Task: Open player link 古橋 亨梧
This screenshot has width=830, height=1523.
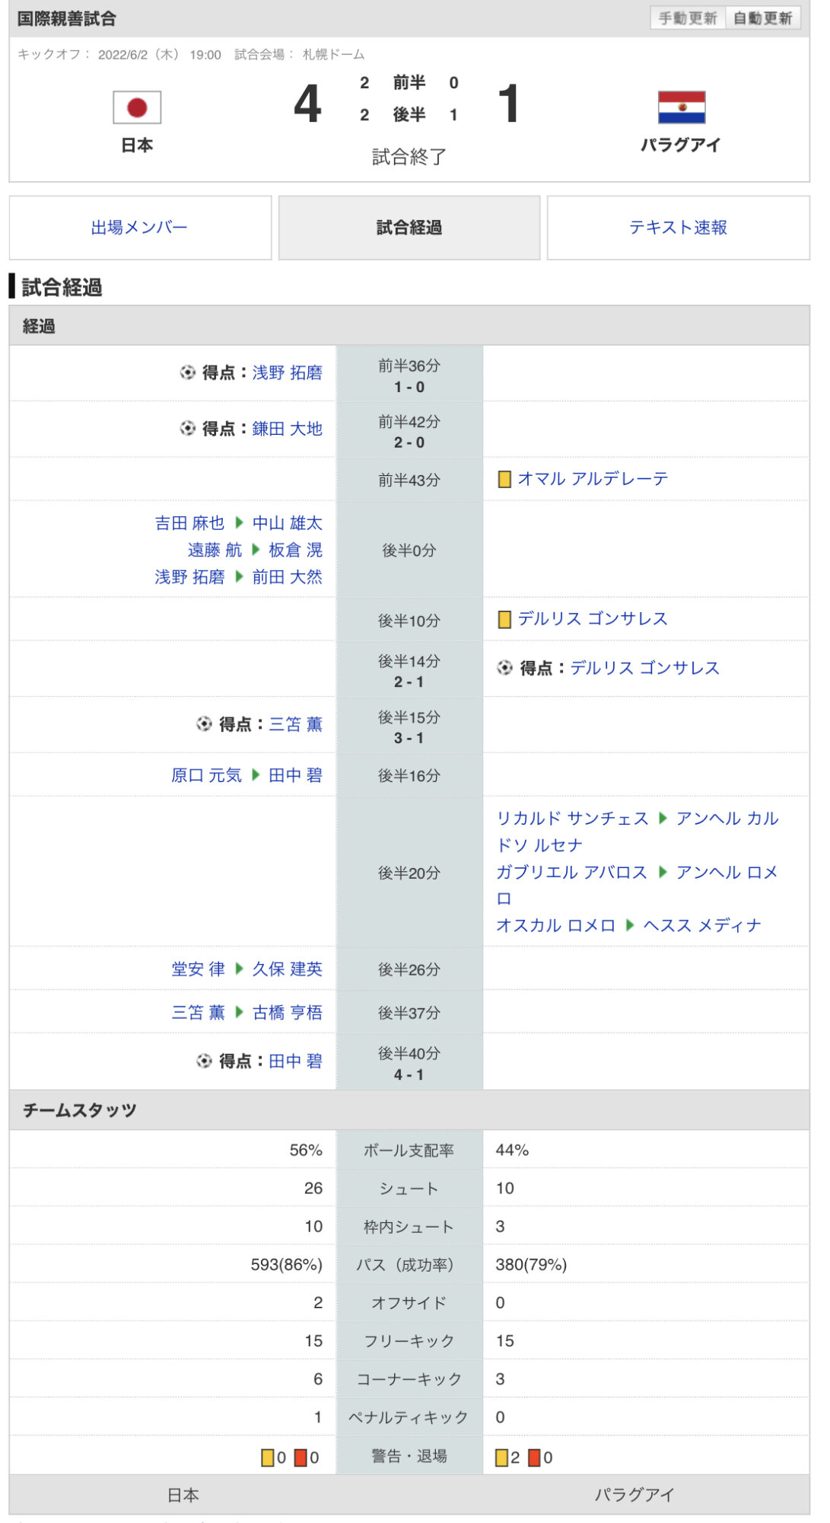Action: pyautogui.click(x=288, y=1013)
